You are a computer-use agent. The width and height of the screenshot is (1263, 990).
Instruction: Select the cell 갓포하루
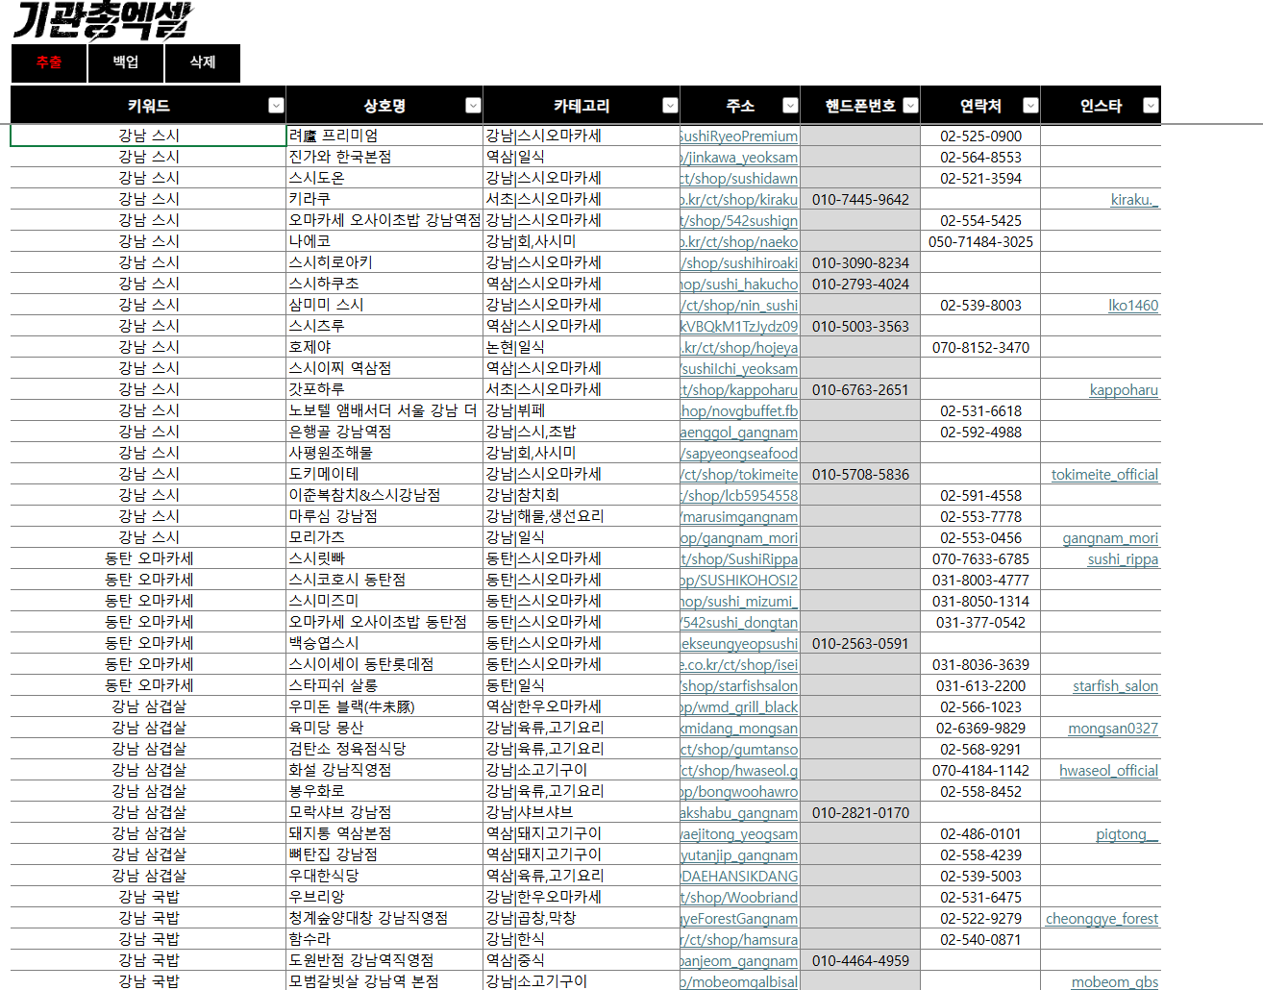(384, 389)
